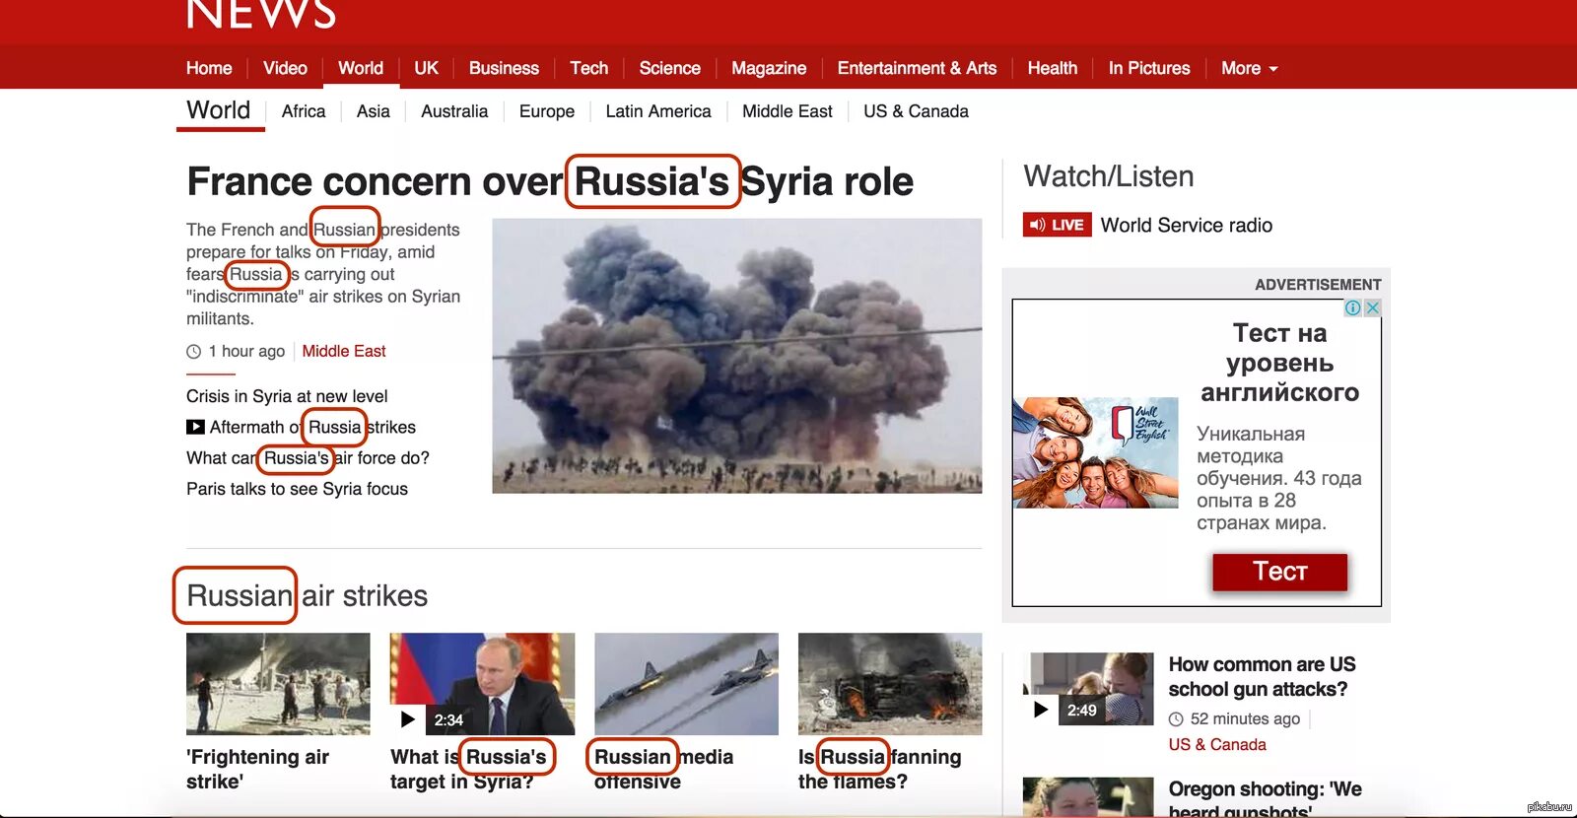Select the Middle East sub-section tab
This screenshot has width=1577, height=818.
(x=788, y=111)
